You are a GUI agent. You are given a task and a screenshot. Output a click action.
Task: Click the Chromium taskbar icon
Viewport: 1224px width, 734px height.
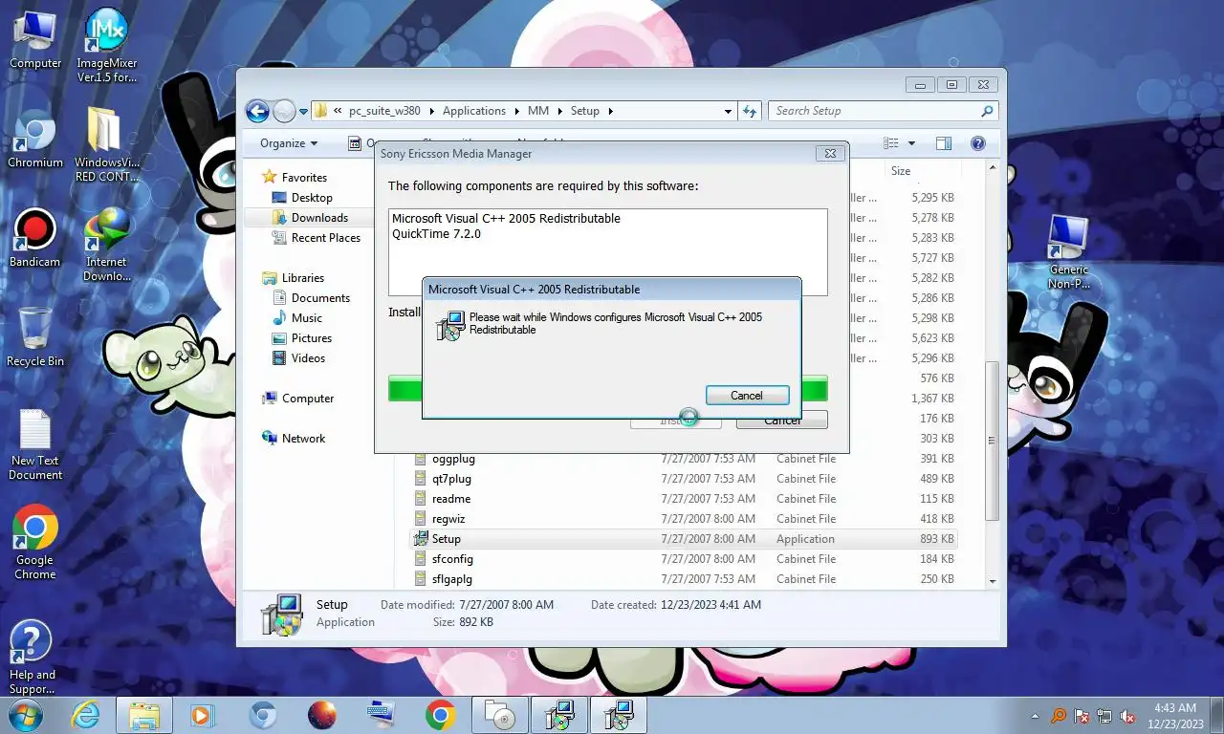[x=263, y=715]
